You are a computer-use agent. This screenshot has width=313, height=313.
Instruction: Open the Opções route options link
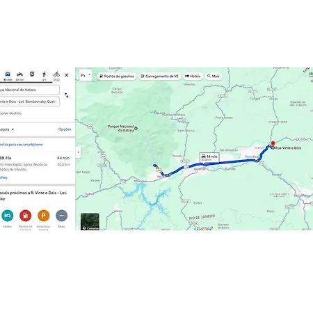click(65, 129)
